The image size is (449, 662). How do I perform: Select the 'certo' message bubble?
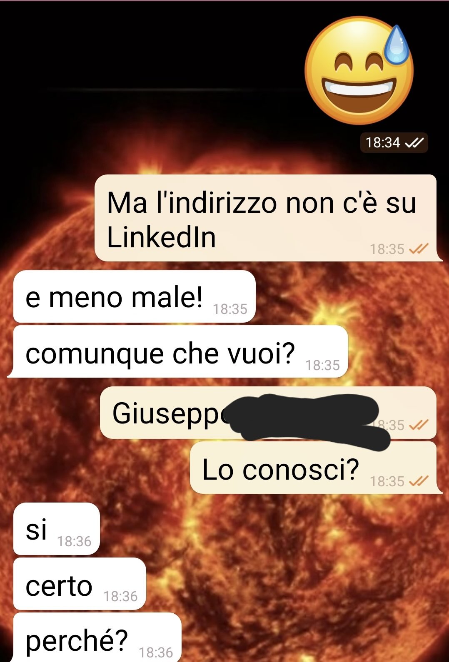pyautogui.click(x=80, y=584)
